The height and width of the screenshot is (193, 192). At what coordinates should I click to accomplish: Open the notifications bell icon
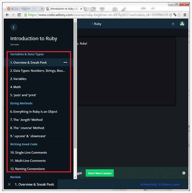click(173, 24)
